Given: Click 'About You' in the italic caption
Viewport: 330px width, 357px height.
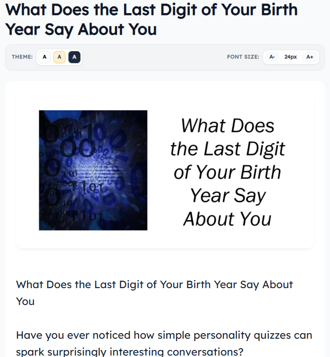Looking at the screenshot, I should (x=227, y=219).
